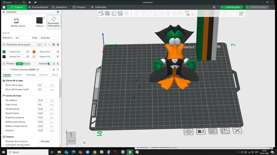Click the Arrange all objects icon
The height and width of the screenshot is (155, 277).
[x=120, y=13]
